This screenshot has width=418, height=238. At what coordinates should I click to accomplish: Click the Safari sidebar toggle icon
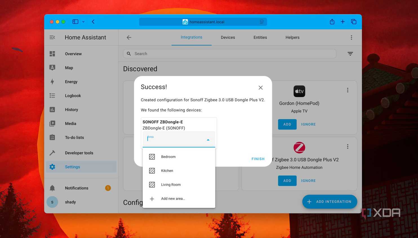[75, 22]
